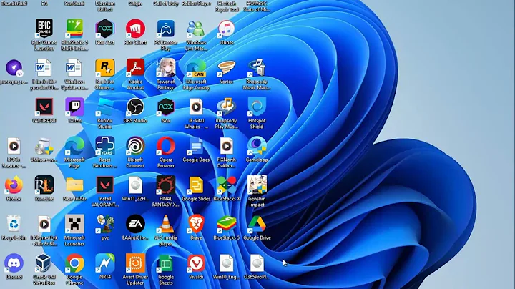Image resolution: width=515 pixels, height=289 pixels.
Task: Open the Discord icon
Action: click(14, 263)
